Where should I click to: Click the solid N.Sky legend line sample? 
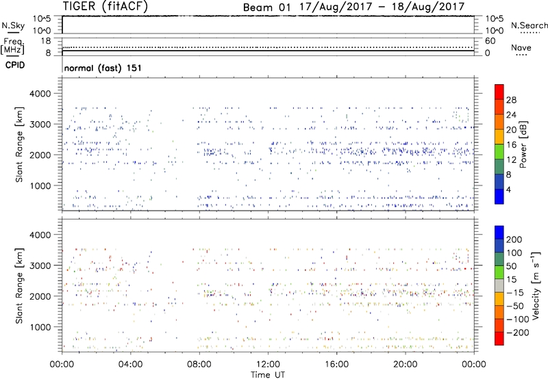[x=13, y=33]
